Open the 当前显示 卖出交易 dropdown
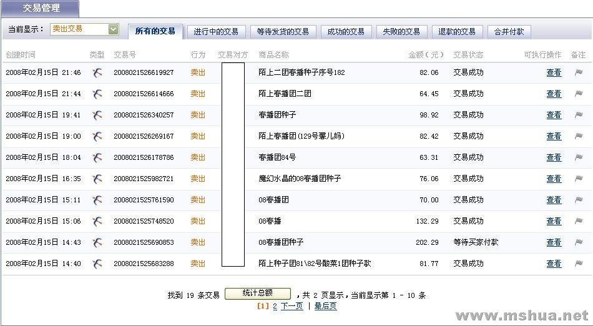The height and width of the screenshot is (326, 593). click(113, 29)
